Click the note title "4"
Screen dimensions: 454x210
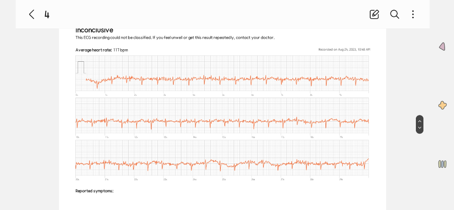[x=47, y=14]
